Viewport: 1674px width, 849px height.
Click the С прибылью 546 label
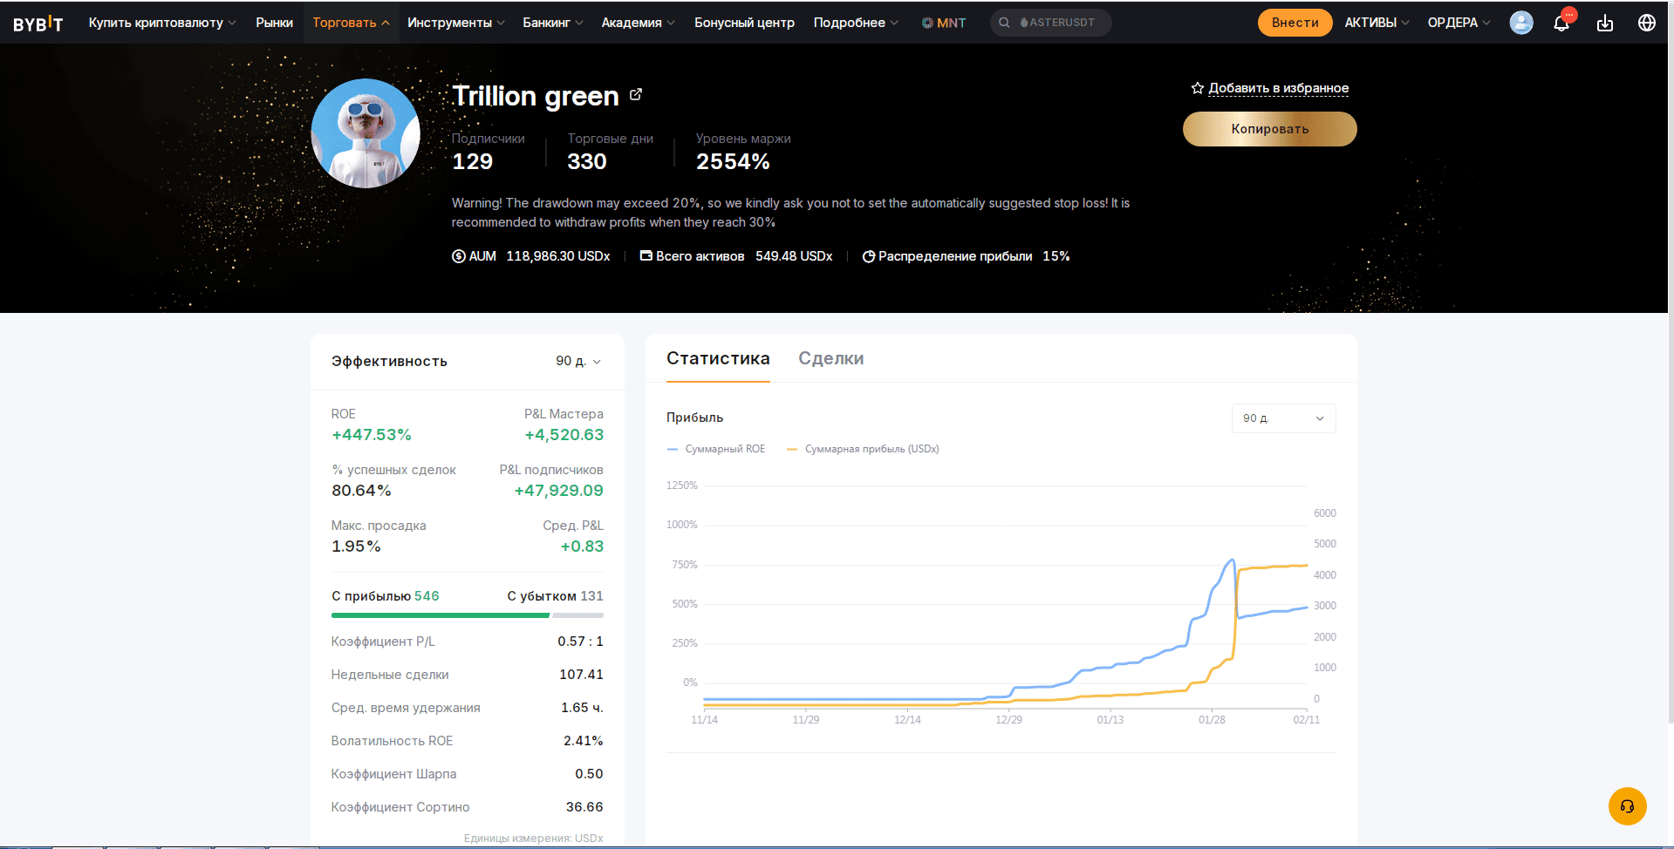tap(386, 596)
